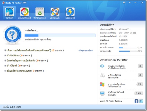Click the view details link
Screen dimensions: 147x111
(85, 51)
